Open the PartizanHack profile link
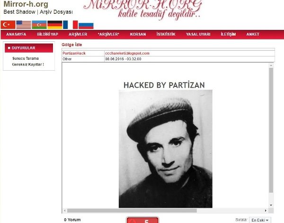Image resolution: width=284 pixels, height=223 pixels. coord(74,53)
